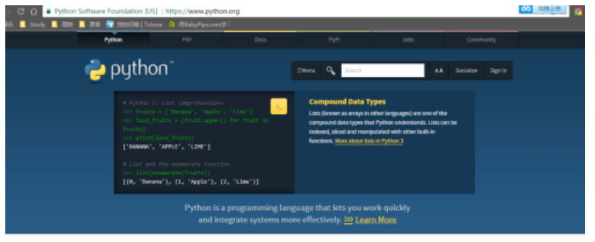Open the Docs tab
The image size is (595, 242).
point(260,40)
